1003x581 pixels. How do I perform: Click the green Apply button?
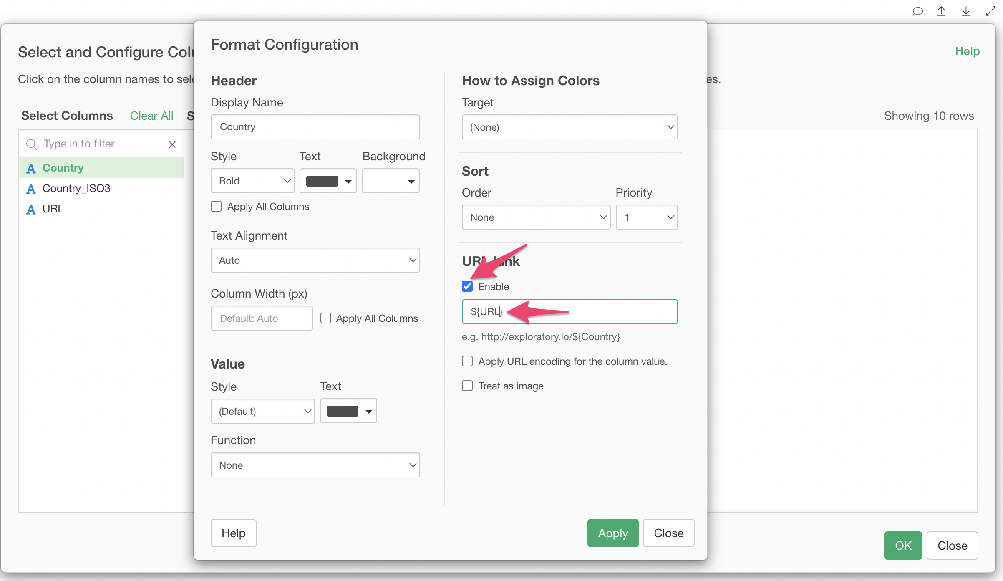612,533
